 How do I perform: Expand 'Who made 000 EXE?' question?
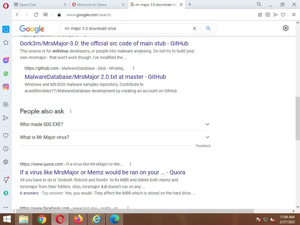click(115, 124)
